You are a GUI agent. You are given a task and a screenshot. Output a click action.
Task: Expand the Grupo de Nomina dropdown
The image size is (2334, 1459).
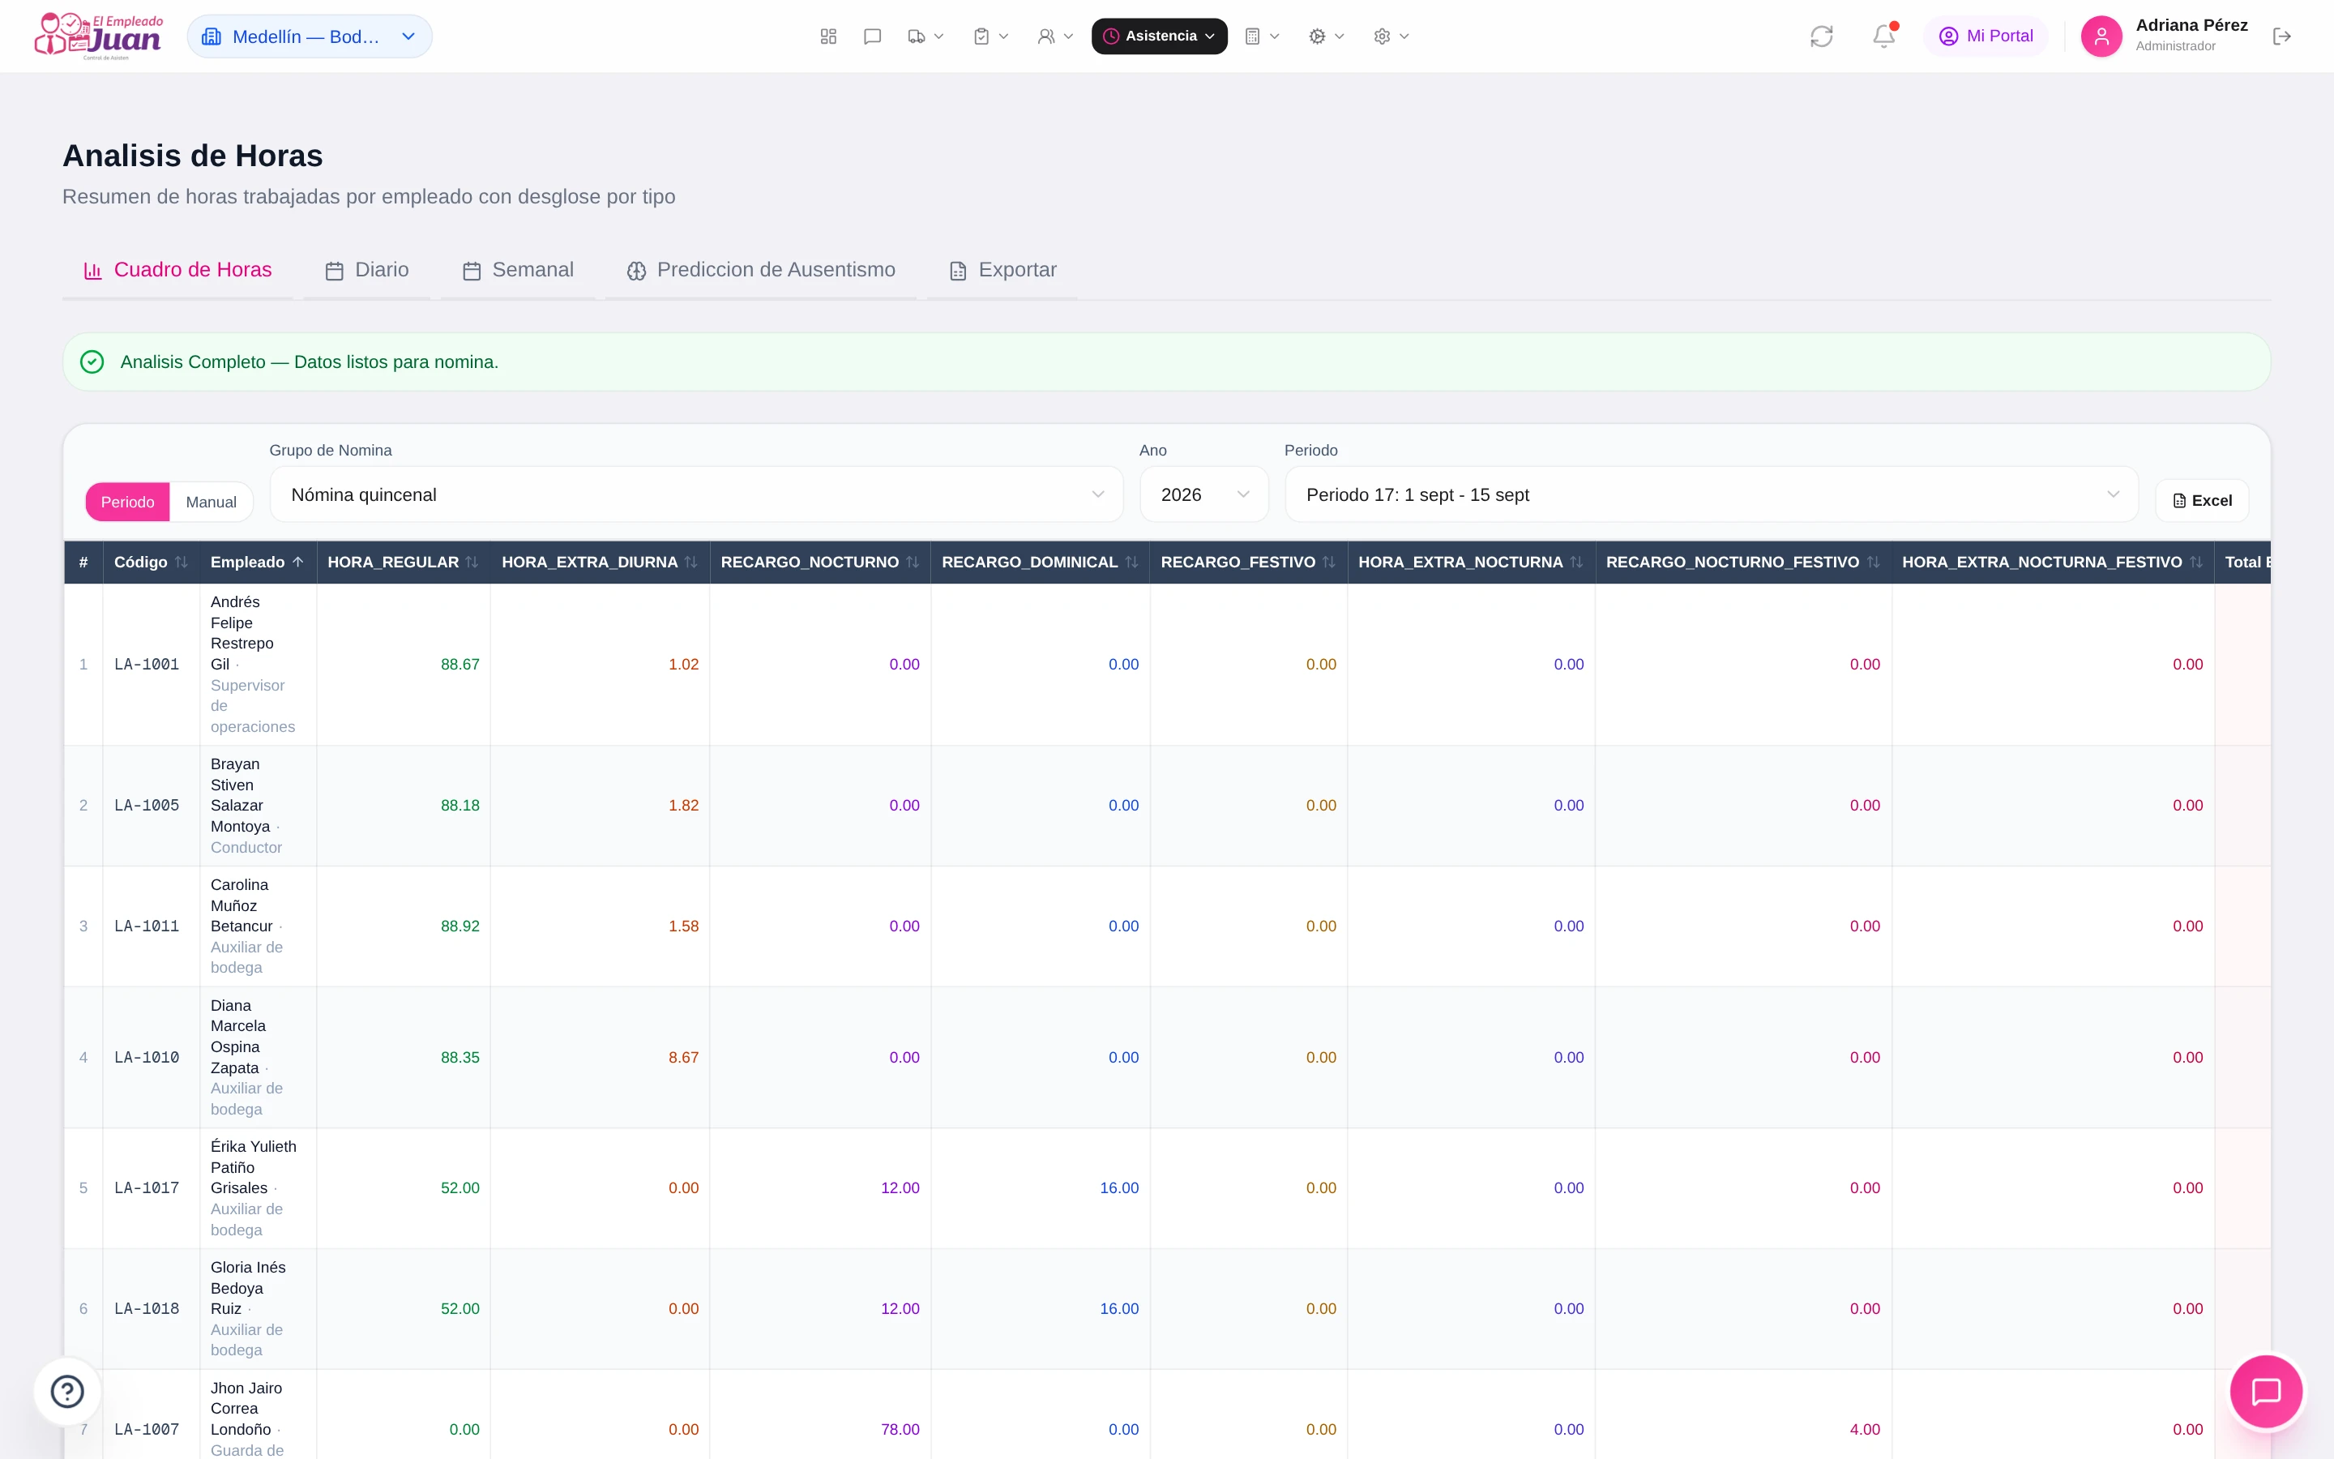pyautogui.click(x=696, y=495)
